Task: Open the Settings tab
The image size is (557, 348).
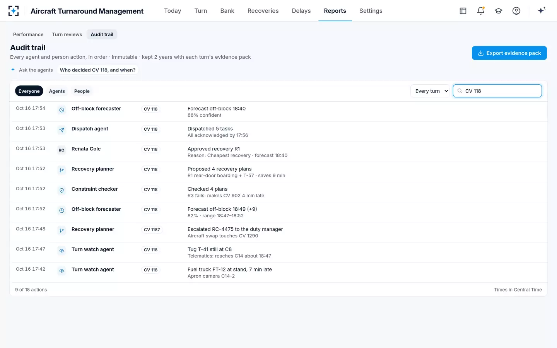Action: pyautogui.click(x=371, y=11)
